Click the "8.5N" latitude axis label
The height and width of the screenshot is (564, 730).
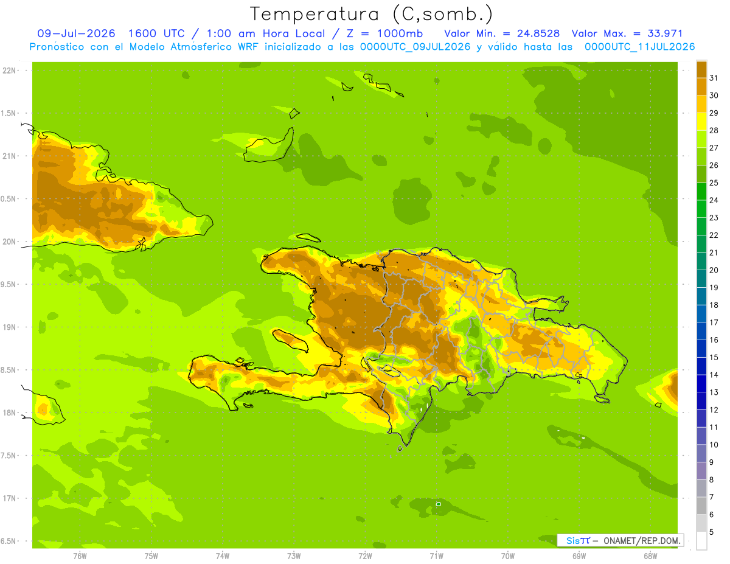[9, 370]
